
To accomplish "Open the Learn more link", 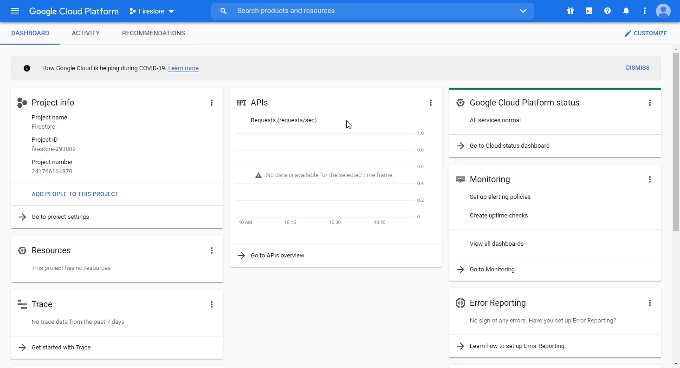I will [x=183, y=68].
